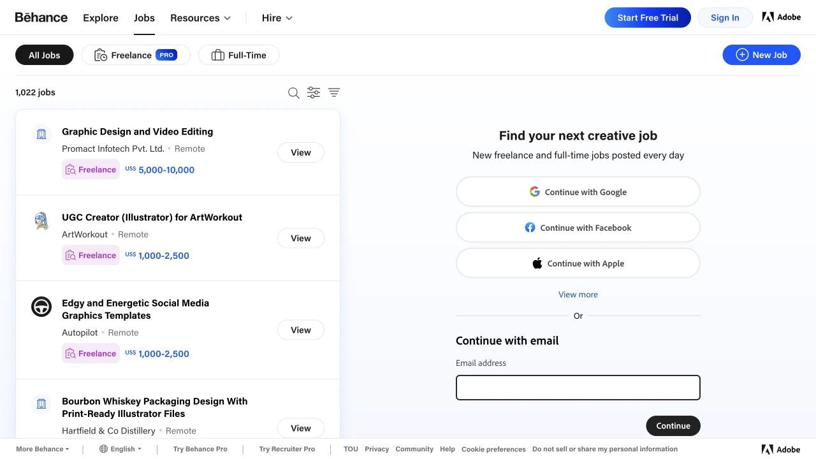Click the Promact Infotech company logo
Screen dimensions: 816x459
[x=41, y=135]
